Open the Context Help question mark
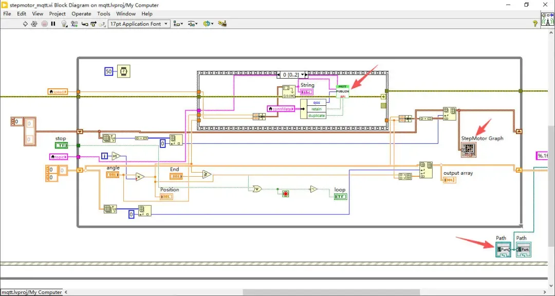This screenshot has height=296, width=555. tap(535, 23)
